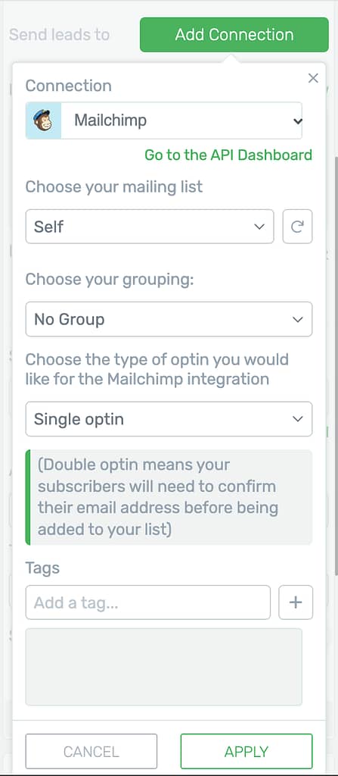Click the Double optin explanation note
The height and width of the screenshot is (776, 338).
click(169, 497)
